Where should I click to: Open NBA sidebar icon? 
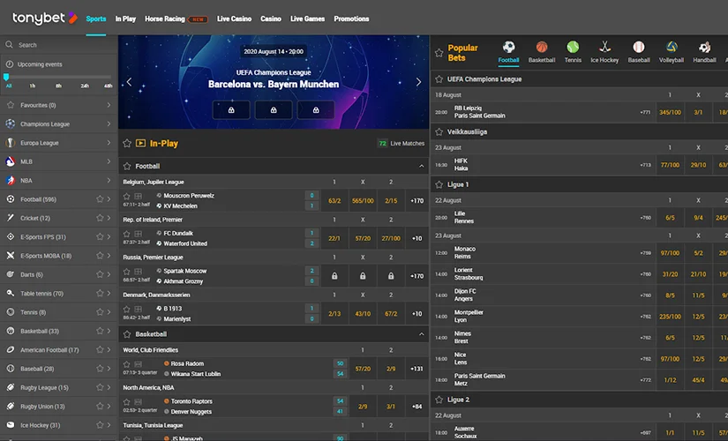point(11,180)
